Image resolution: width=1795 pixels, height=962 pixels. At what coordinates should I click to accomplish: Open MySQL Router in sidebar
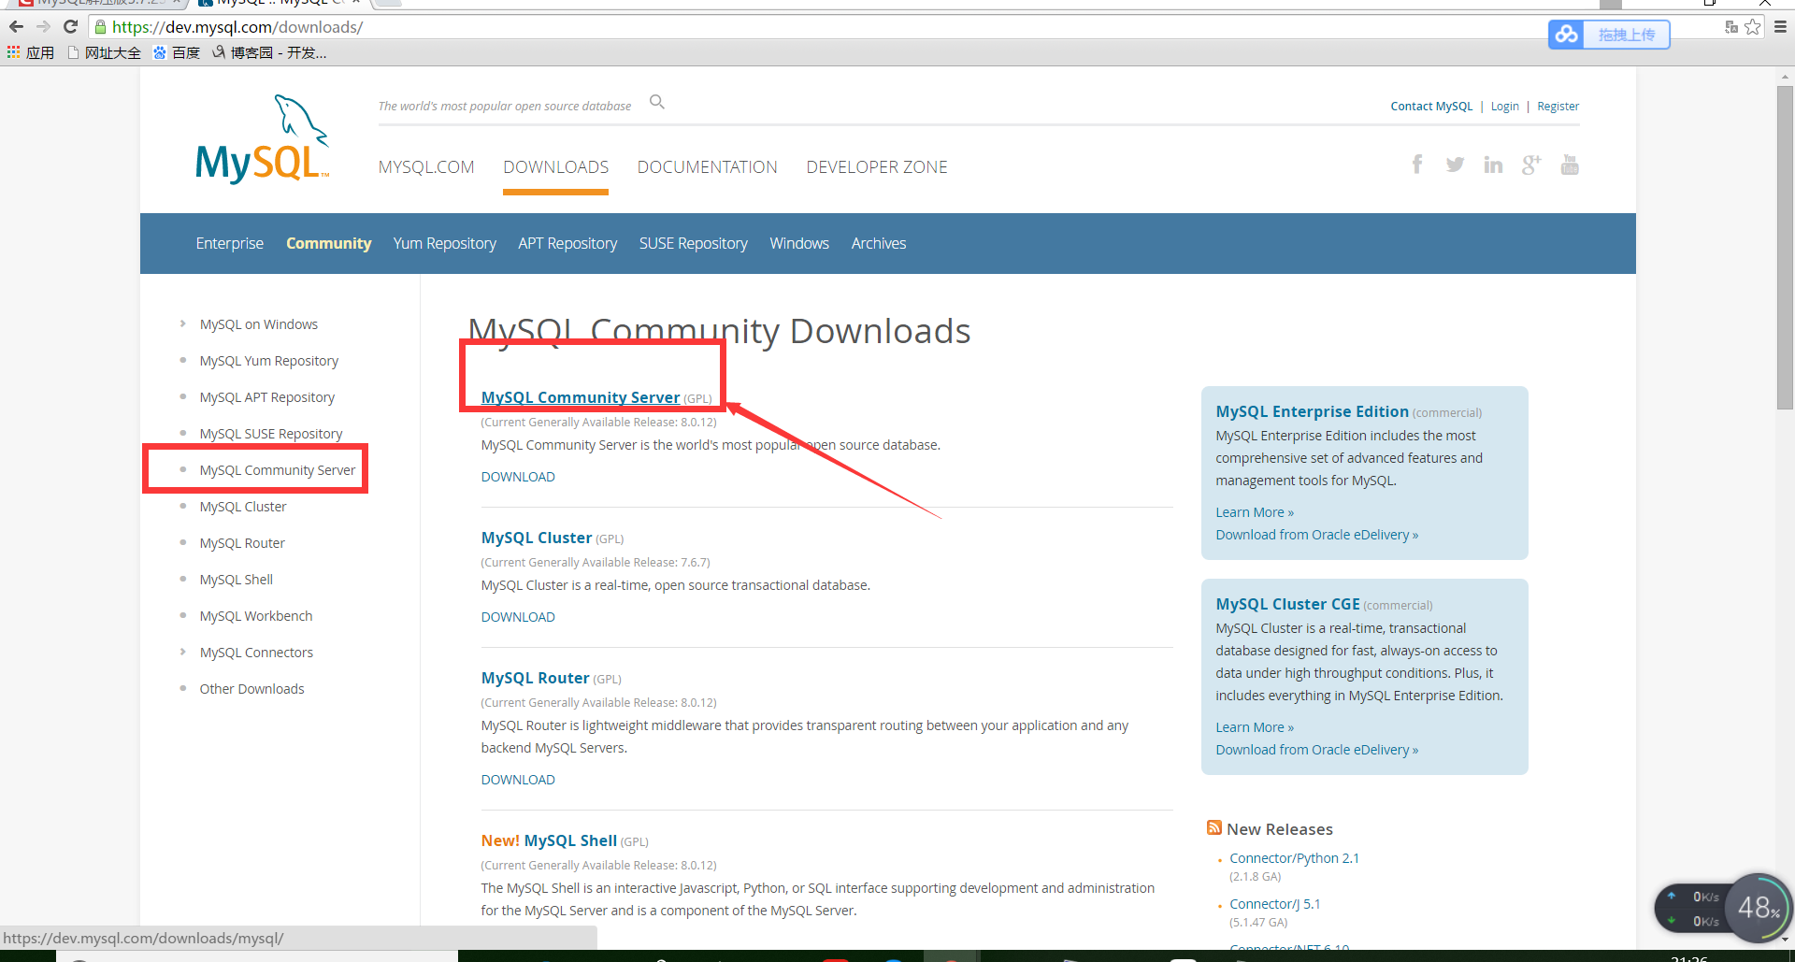tap(242, 543)
